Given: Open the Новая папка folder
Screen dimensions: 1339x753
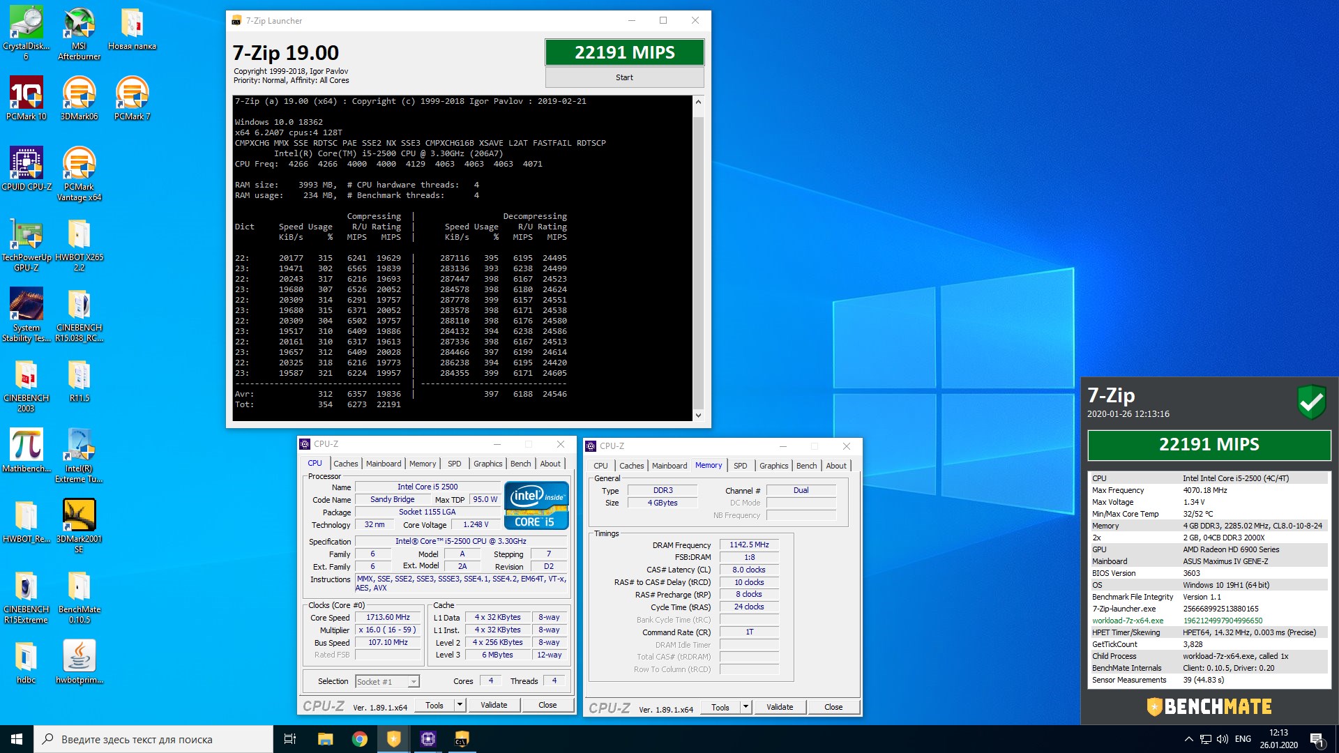Looking at the screenshot, I should tap(132, 28).
